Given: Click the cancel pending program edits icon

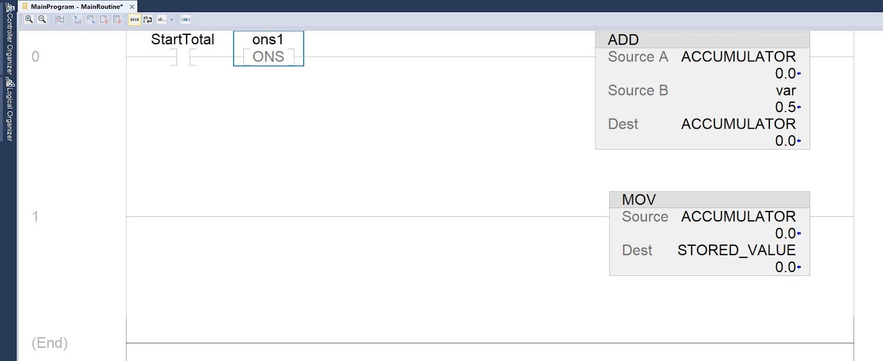Looking at the screenshot, I should pyautogui.click(x=117, y=19).
